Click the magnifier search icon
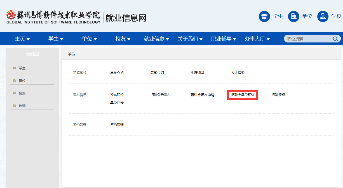The height and width of the screenshot is (188, 343). (335, 39)
